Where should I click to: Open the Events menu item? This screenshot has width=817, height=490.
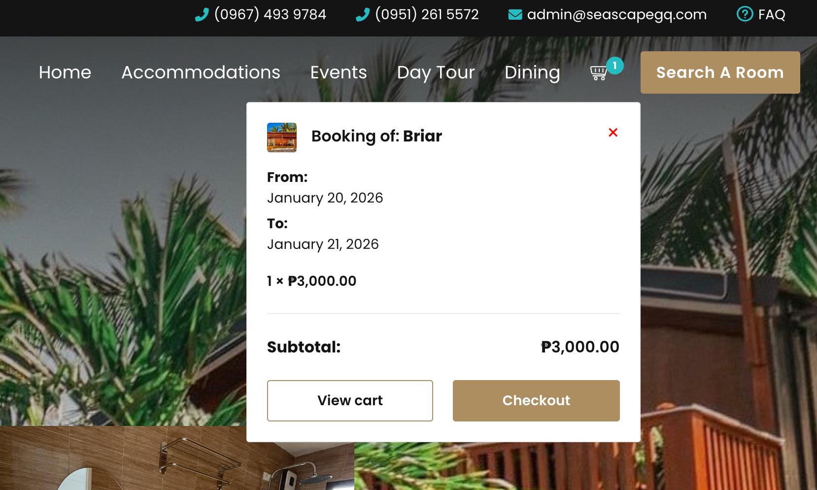tap(339, 72)
